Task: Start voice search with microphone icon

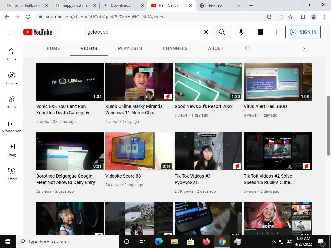Action: coord(241,32)
